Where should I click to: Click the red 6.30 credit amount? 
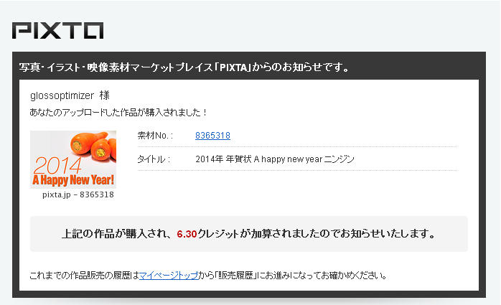pyautogui.click(x=187, y=234)
